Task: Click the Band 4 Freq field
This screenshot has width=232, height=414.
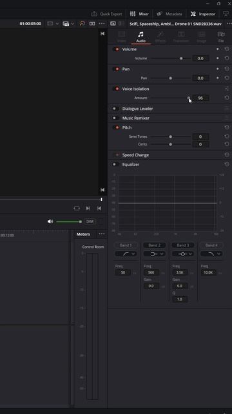Action: 209,272
